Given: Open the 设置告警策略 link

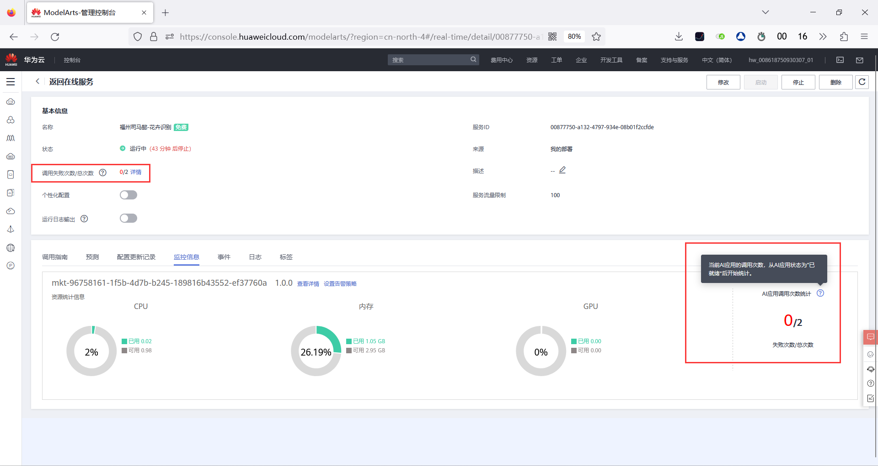Looking at the screenshot, I should pyautogui.click(x=340, y=284).
